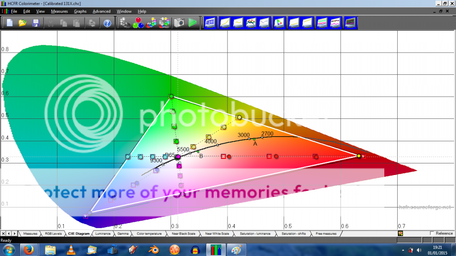Screen dimensions: 456x256
Task: Open the luminance graph monitor icon
Action: tap(225, 23)
